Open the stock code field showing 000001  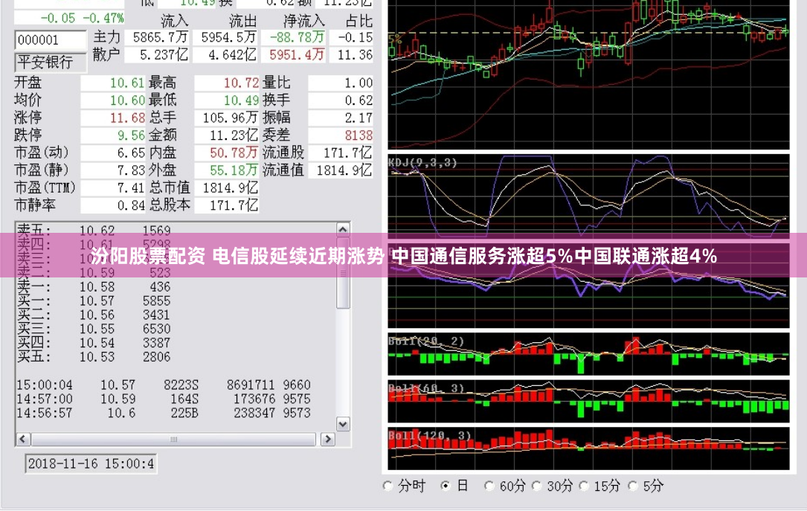click(49, 40)
